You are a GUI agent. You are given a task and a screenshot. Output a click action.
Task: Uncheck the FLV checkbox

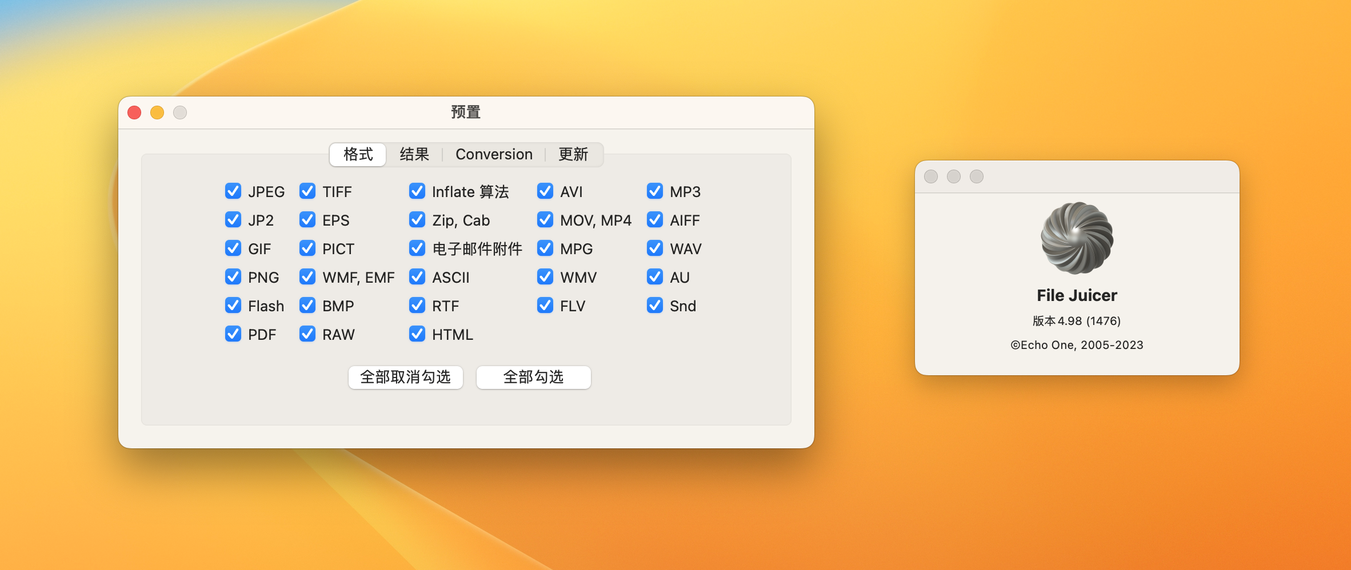(x=545, y=306)
